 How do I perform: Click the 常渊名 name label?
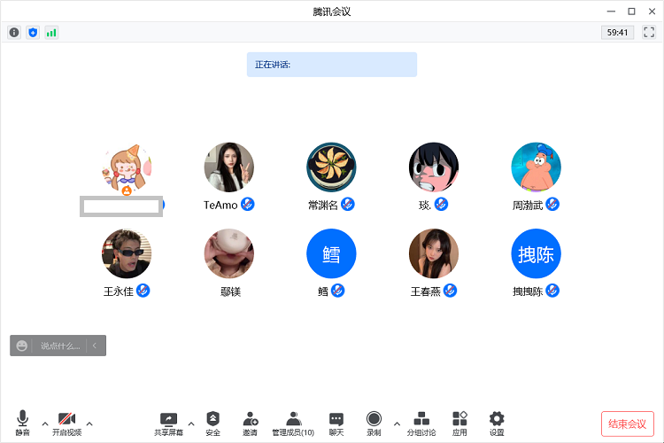322,206
